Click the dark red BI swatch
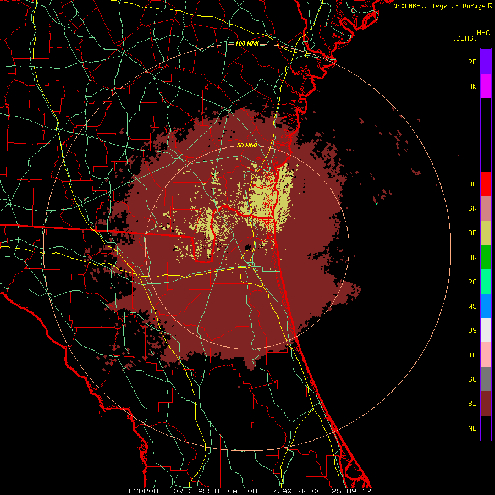Image resolution: width=495 pixels, height=495 pixels. point(486,404)
